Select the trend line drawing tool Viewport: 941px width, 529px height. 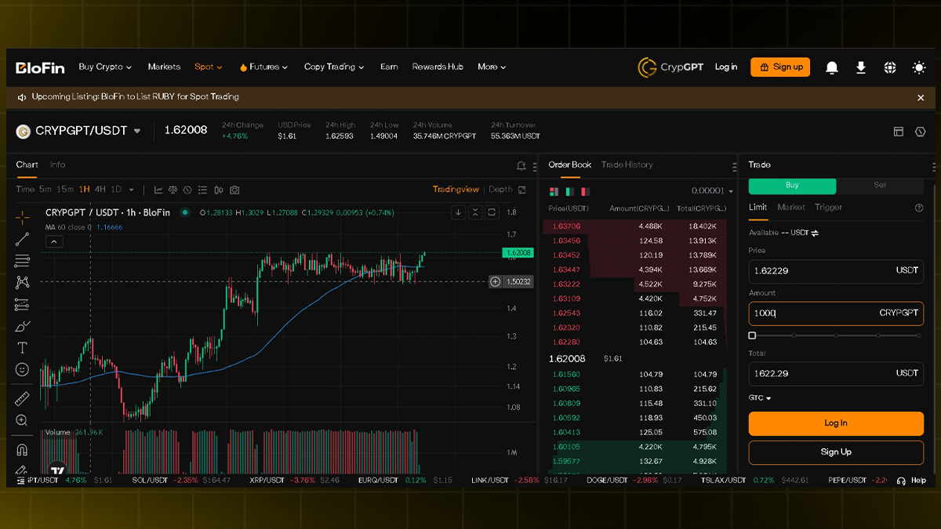(22, 239)
